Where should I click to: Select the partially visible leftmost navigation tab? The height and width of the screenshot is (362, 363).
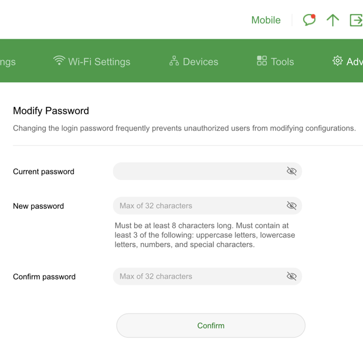point(7,62)
